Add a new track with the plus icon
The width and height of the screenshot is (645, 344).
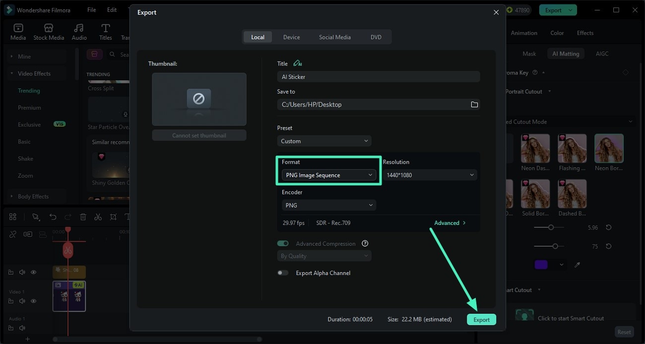[28, 340]
